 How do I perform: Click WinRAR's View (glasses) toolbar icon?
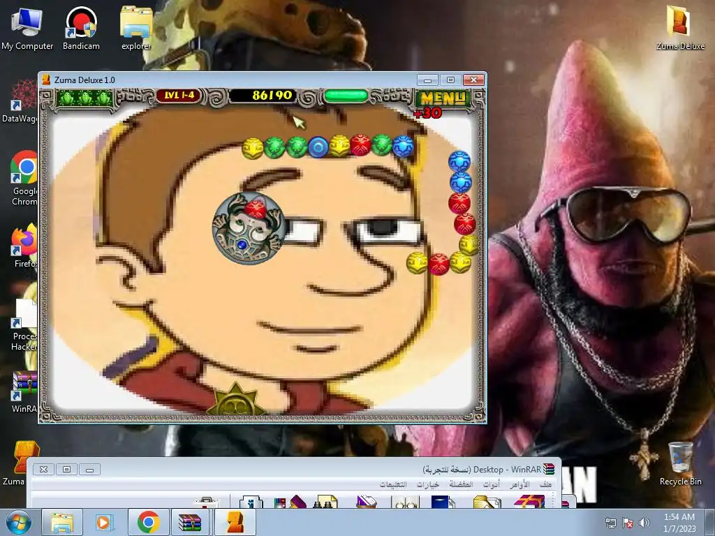coord(405,501)
